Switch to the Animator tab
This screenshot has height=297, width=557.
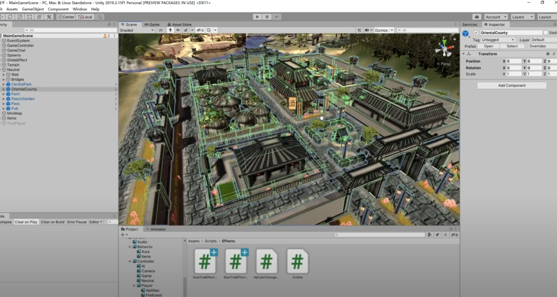point(156,229)
